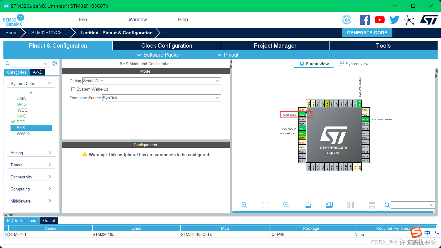The image size is (441, 248).
Task: Open the Output tab at bottom
Action: [x=49, y=220]
